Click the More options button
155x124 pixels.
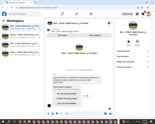(95, 35)
